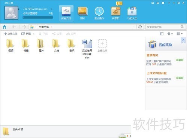The height and width of the screenshot is (138, 187).
Task: Maximize the 360云盘 window
Action: pos(178,3)
